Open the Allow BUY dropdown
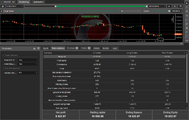 28,60
